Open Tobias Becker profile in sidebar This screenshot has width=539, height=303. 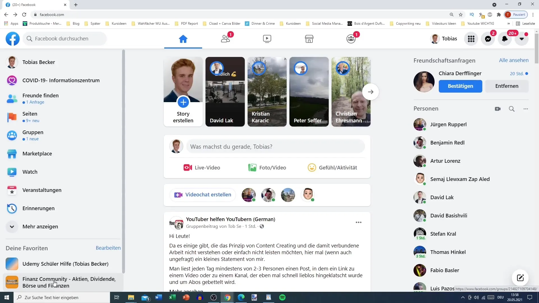tap(63, 62)
